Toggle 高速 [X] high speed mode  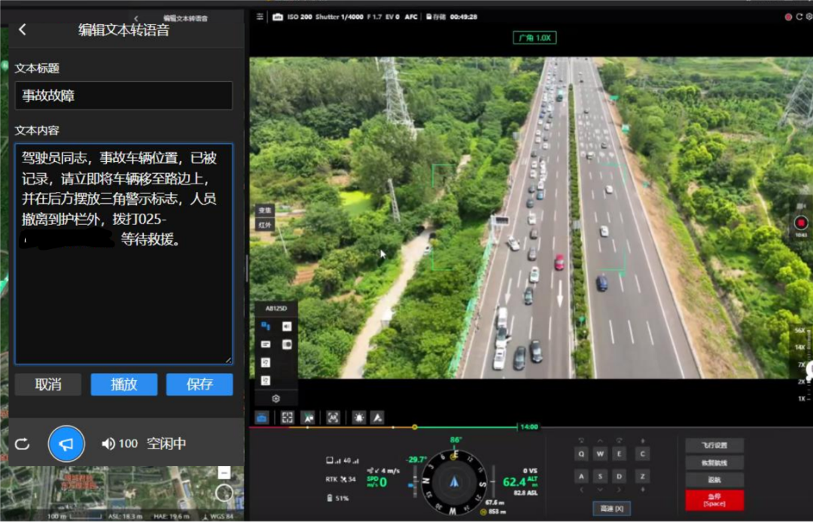tap(611, 509)
